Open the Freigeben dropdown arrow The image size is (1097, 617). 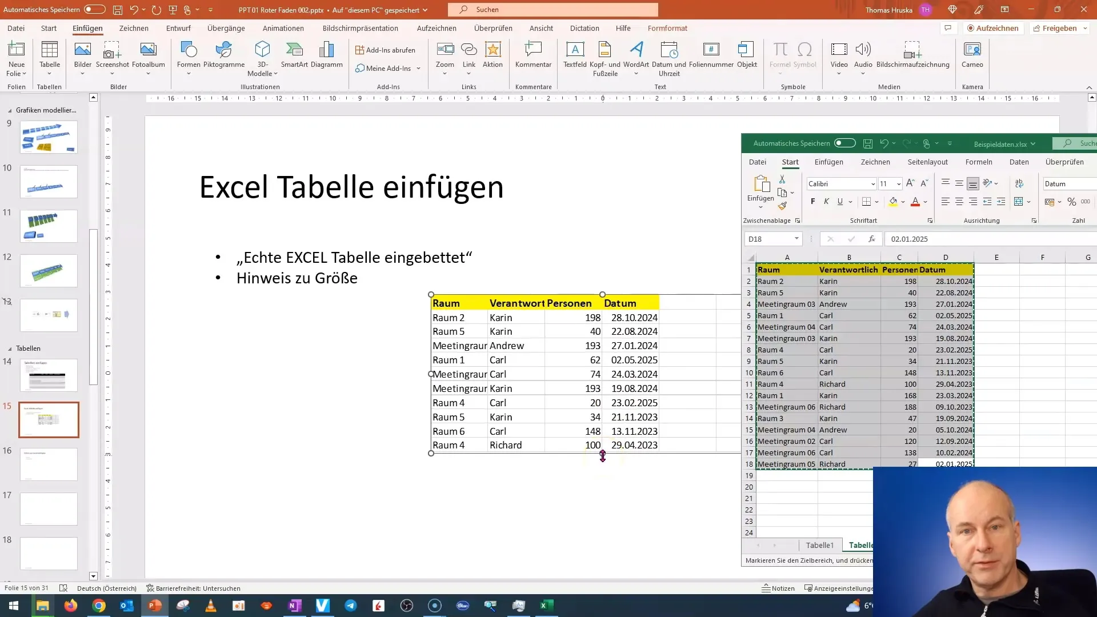[1085, 28]
